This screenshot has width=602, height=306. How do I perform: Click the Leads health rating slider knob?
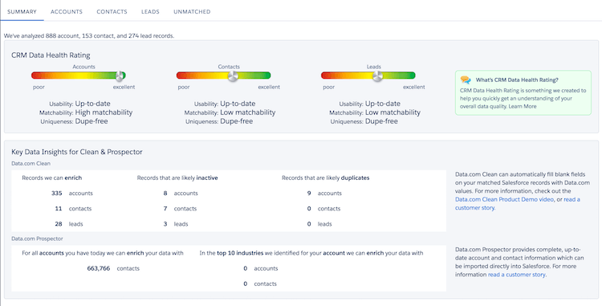378,76
